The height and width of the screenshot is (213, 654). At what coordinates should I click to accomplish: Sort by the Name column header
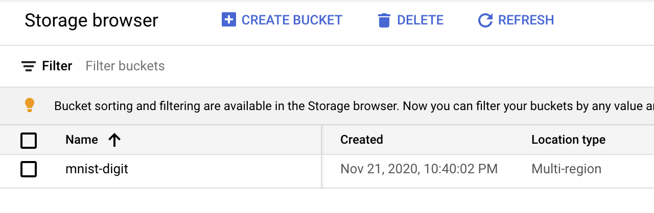click(82, 140)
